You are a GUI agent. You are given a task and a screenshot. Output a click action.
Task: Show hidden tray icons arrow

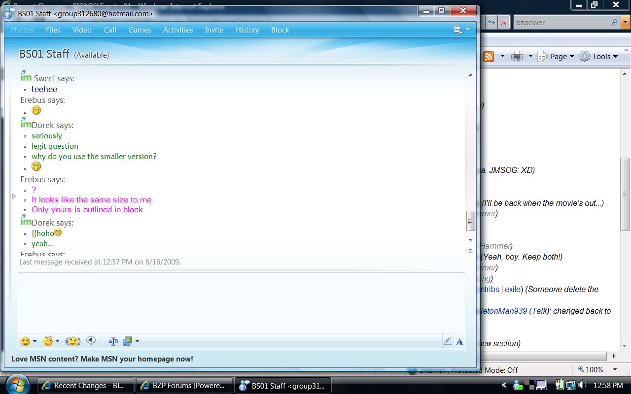click(x=504, y=385)
